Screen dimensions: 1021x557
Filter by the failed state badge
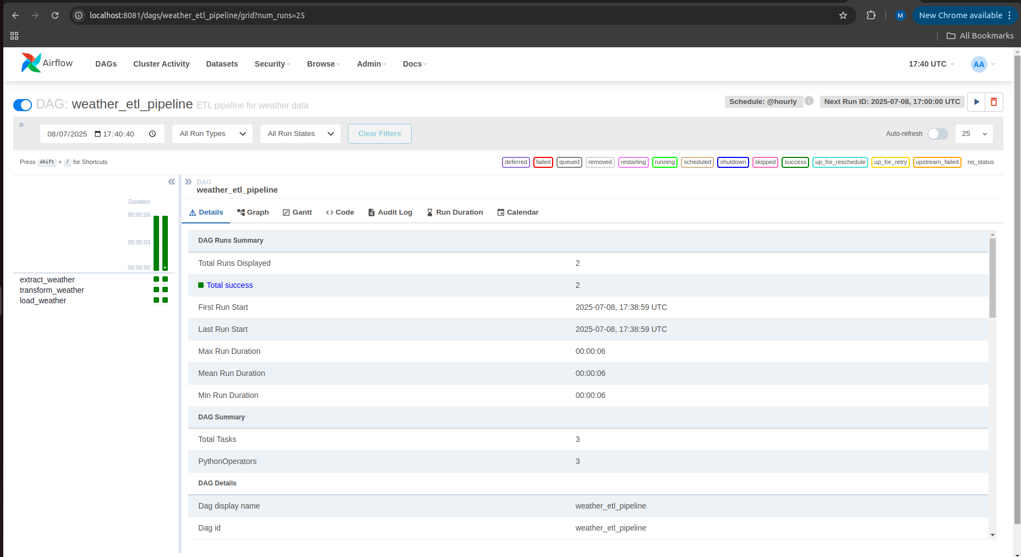pos(543,162)
